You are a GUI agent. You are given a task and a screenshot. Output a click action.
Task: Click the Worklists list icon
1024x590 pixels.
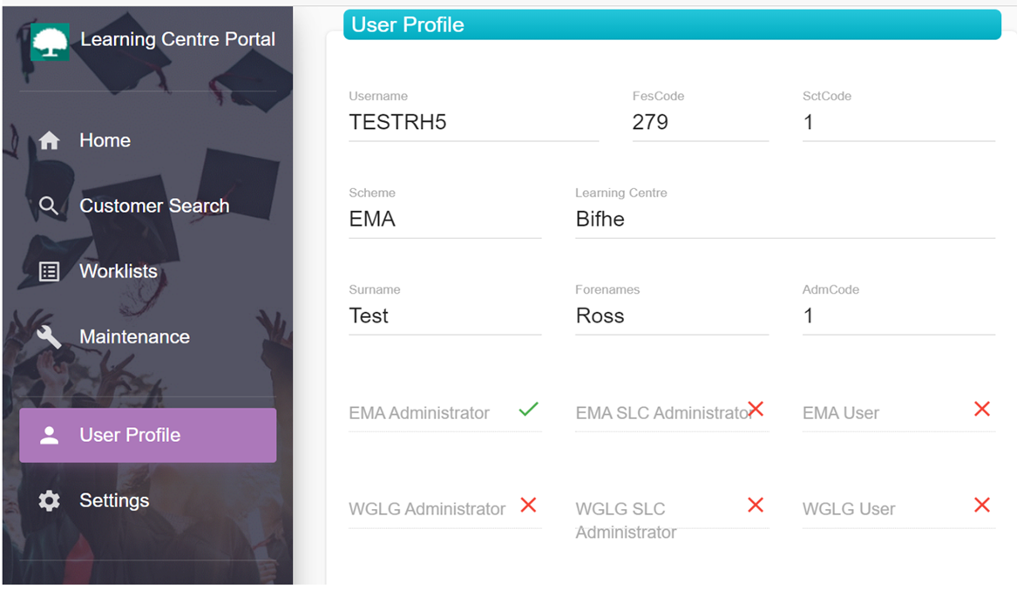pos(49,271)
